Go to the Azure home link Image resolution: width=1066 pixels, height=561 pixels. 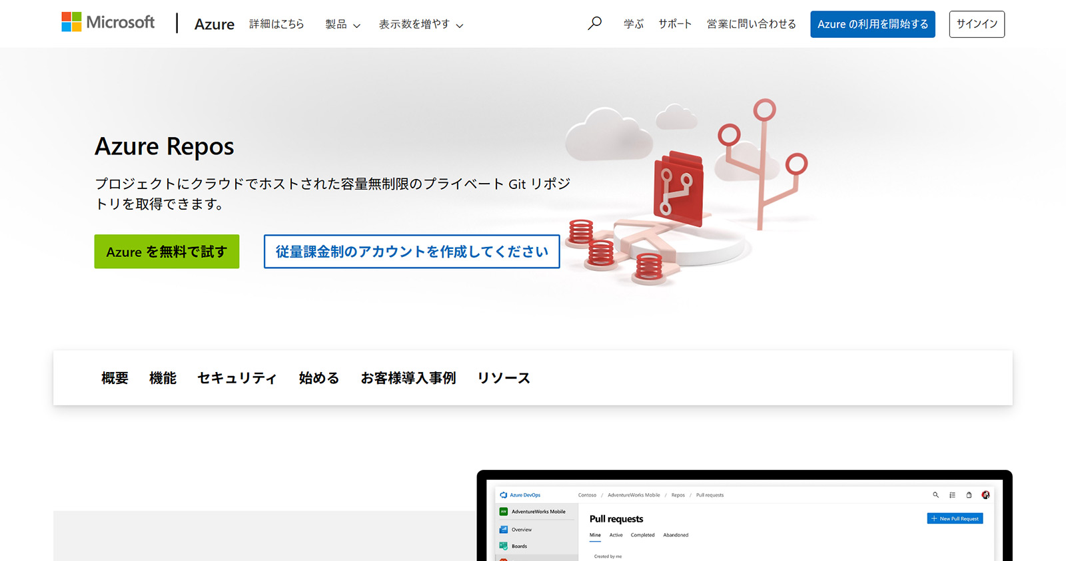pos(215,24)
